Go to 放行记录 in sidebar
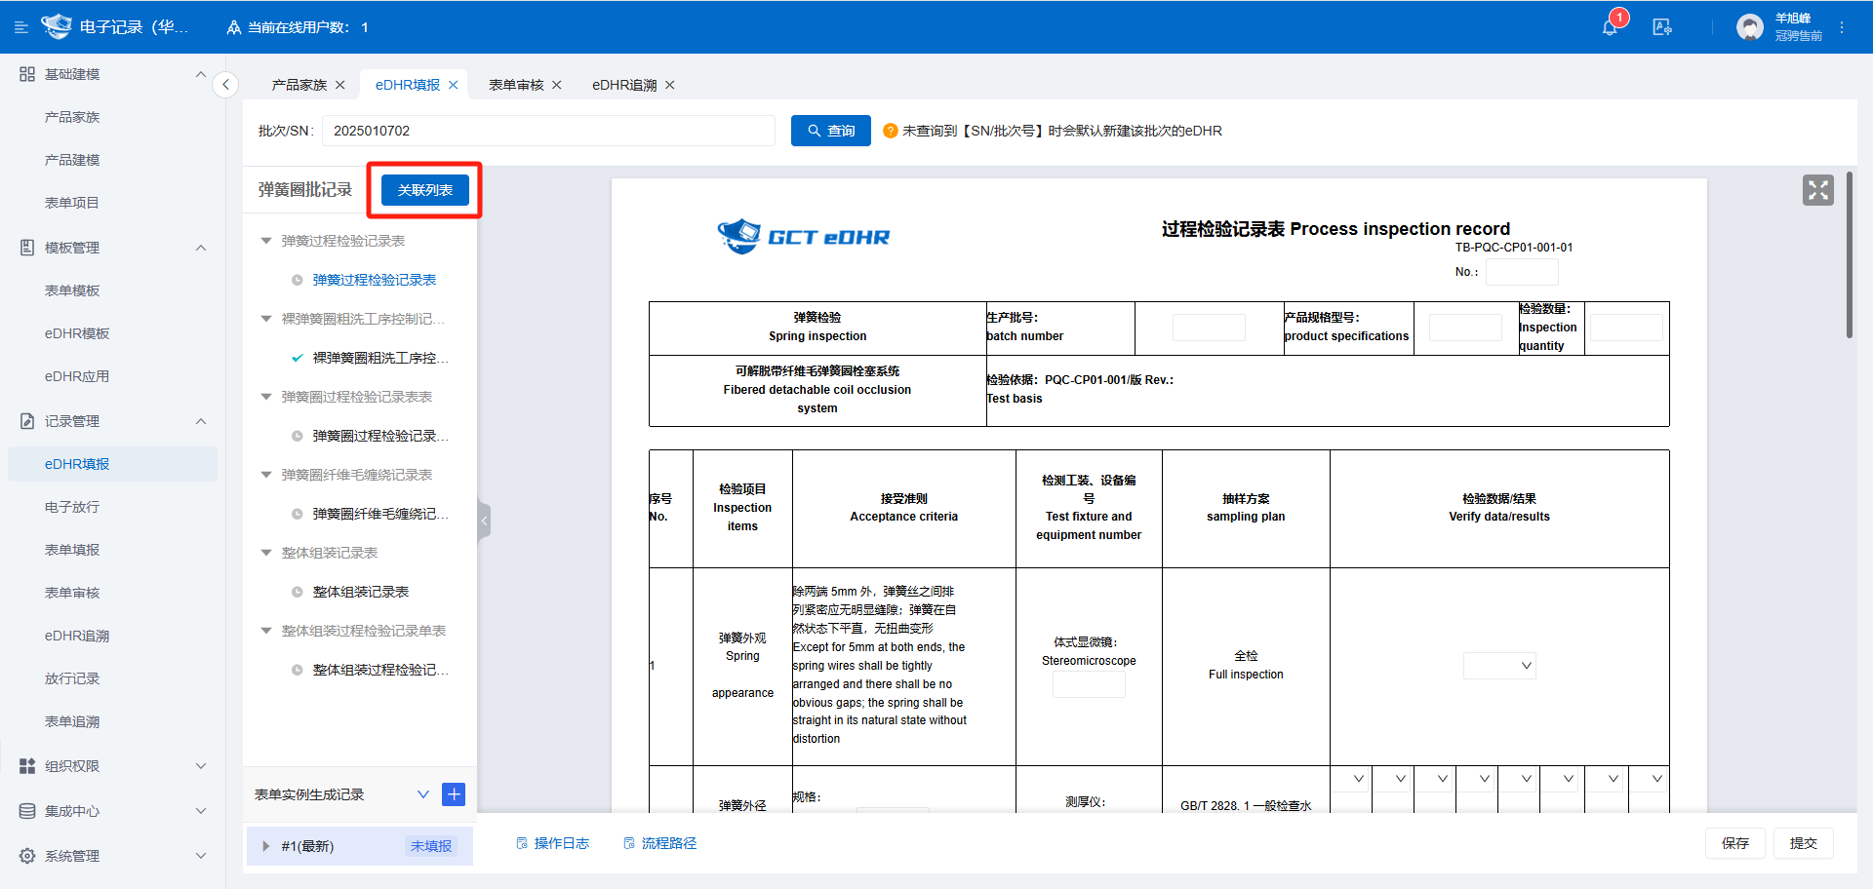The image size is (1873, 889). pyautogui.click(x=72, y=678)
